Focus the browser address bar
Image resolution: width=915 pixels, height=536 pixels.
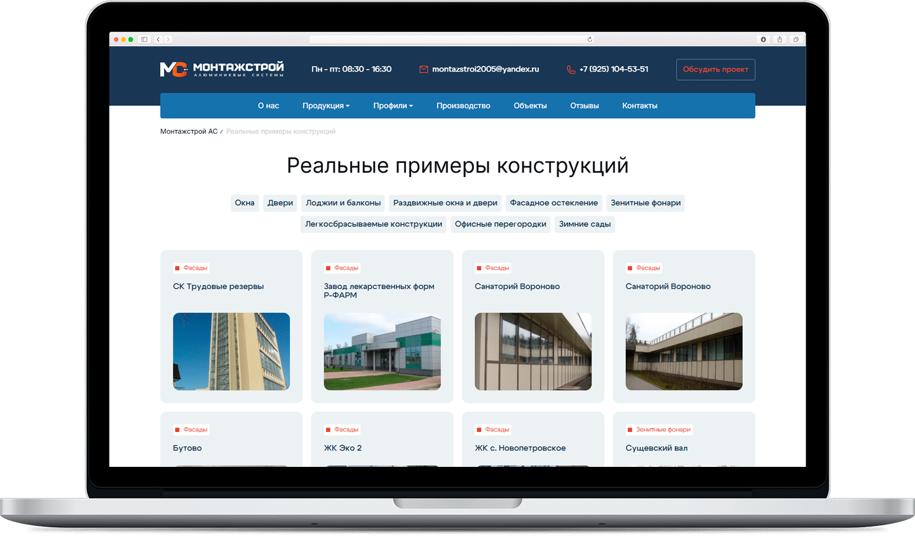(x=452, y=39)
